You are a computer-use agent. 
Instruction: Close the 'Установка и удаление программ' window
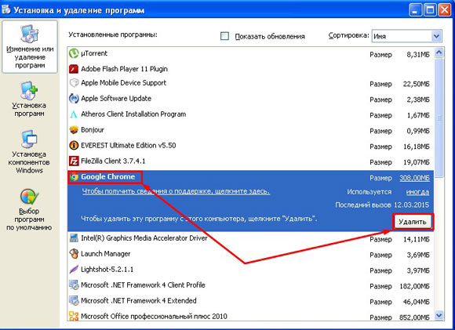coord(444,10)
